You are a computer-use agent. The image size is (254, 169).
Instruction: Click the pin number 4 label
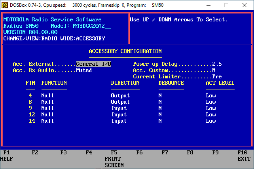pos(30,95)
